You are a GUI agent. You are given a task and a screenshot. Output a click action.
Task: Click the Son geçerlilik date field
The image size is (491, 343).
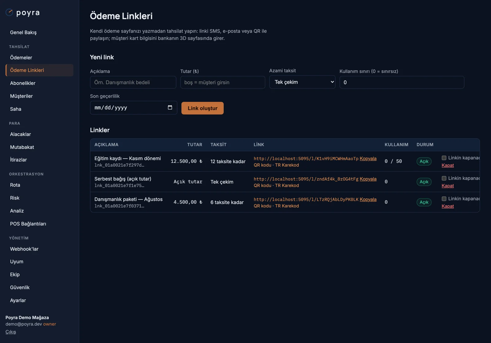(x=133, y=108)
